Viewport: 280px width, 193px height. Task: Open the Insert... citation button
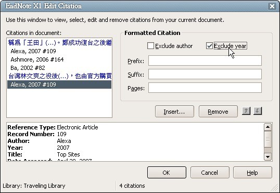174,112
